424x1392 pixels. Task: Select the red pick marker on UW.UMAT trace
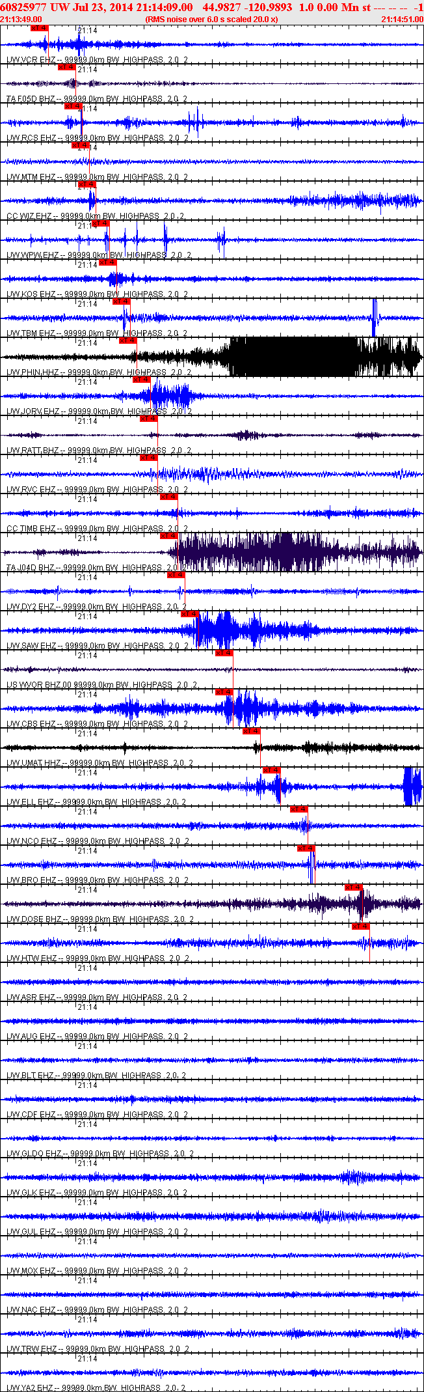[x=252, y=731]
